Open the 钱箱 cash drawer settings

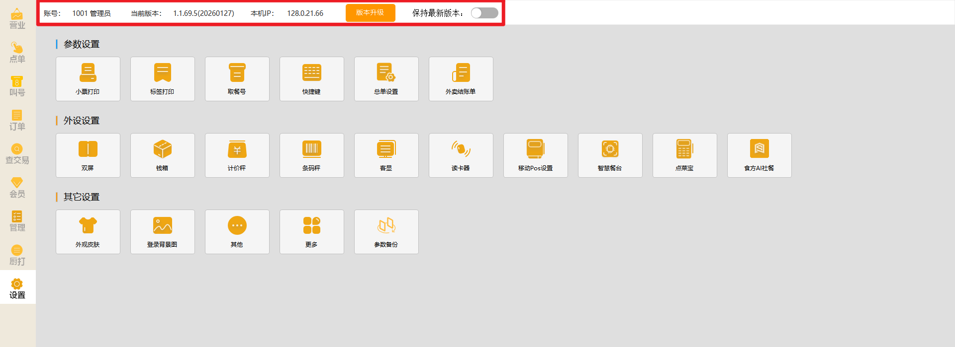(163, 155)
